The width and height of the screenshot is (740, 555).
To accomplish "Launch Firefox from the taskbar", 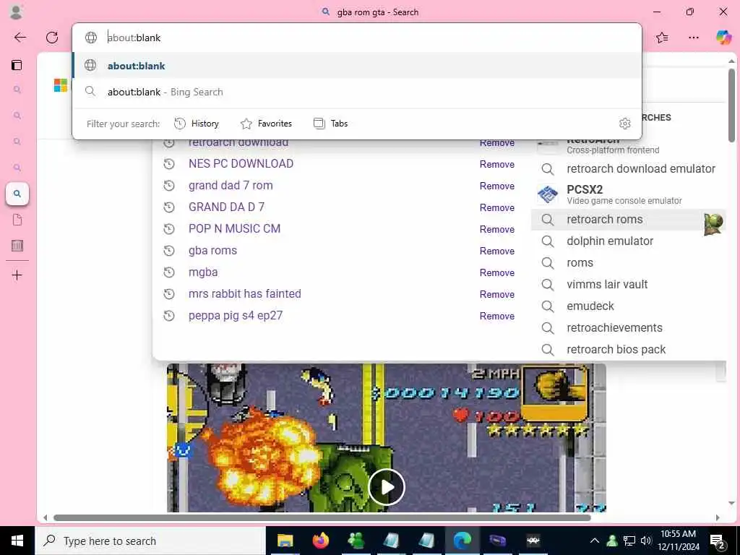I will coord(321,541).
